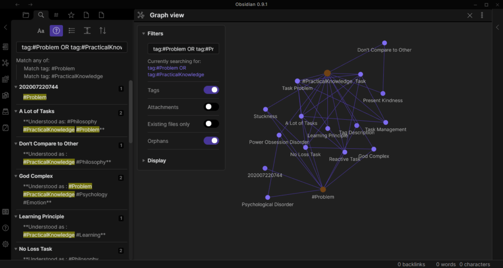Open the file explorer tab
This screenshot has width=503, height=268.
click(x=26, y=15)
